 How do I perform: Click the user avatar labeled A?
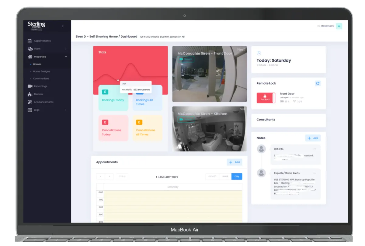pos(339,26)
